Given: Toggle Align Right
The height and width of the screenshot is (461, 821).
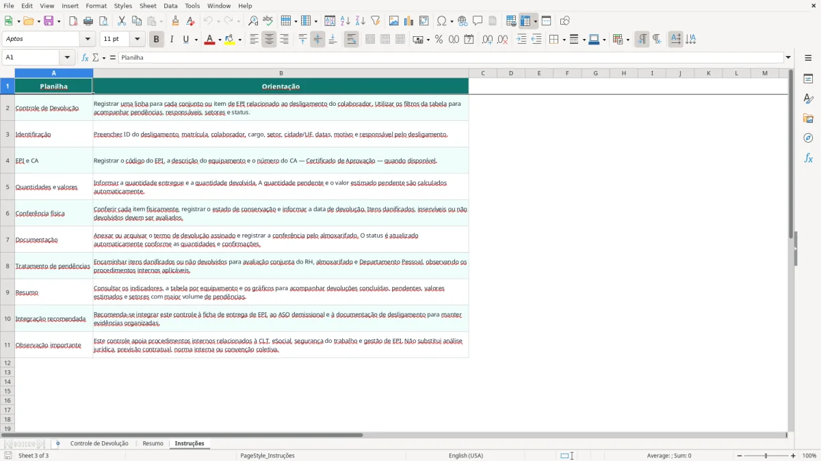Looking at the screenshot, I should 284,40.
